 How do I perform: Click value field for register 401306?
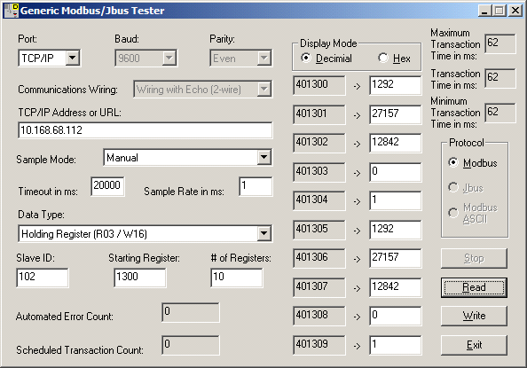coord(396,258)
